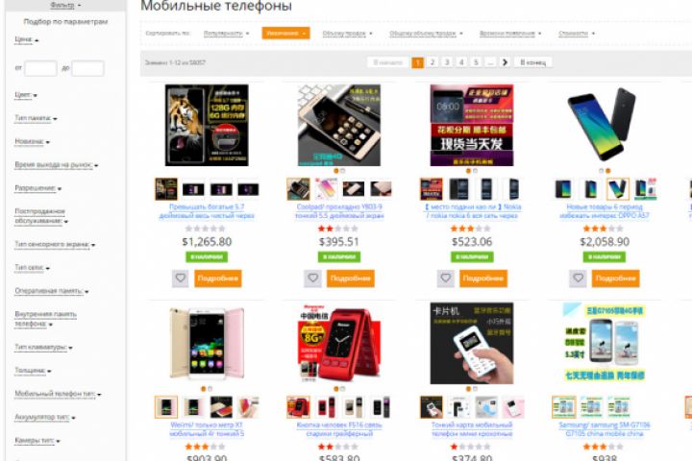Go to next page arrow in pagination

tap(505, 62)
